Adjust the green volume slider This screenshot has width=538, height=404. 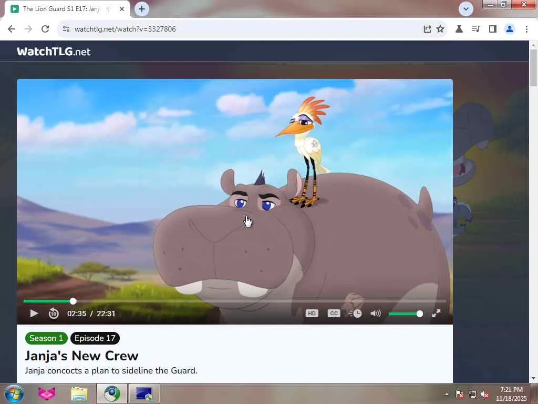405,314
